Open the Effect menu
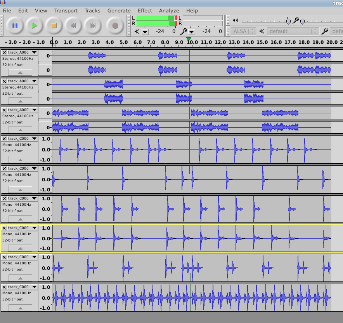 (x=145, y=11)
